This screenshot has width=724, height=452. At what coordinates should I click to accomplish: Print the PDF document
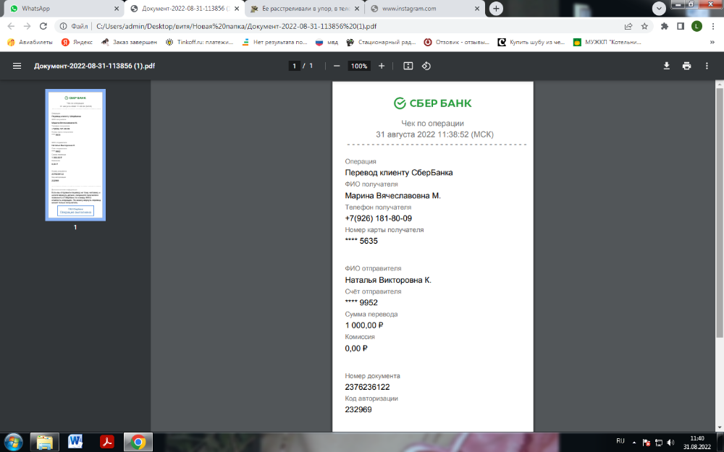pos(686,66)
